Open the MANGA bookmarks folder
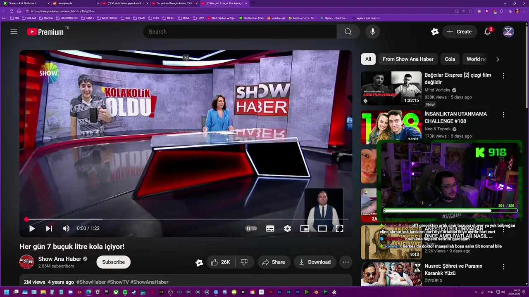Screen dimensions: 529x297 coord(46,18)
